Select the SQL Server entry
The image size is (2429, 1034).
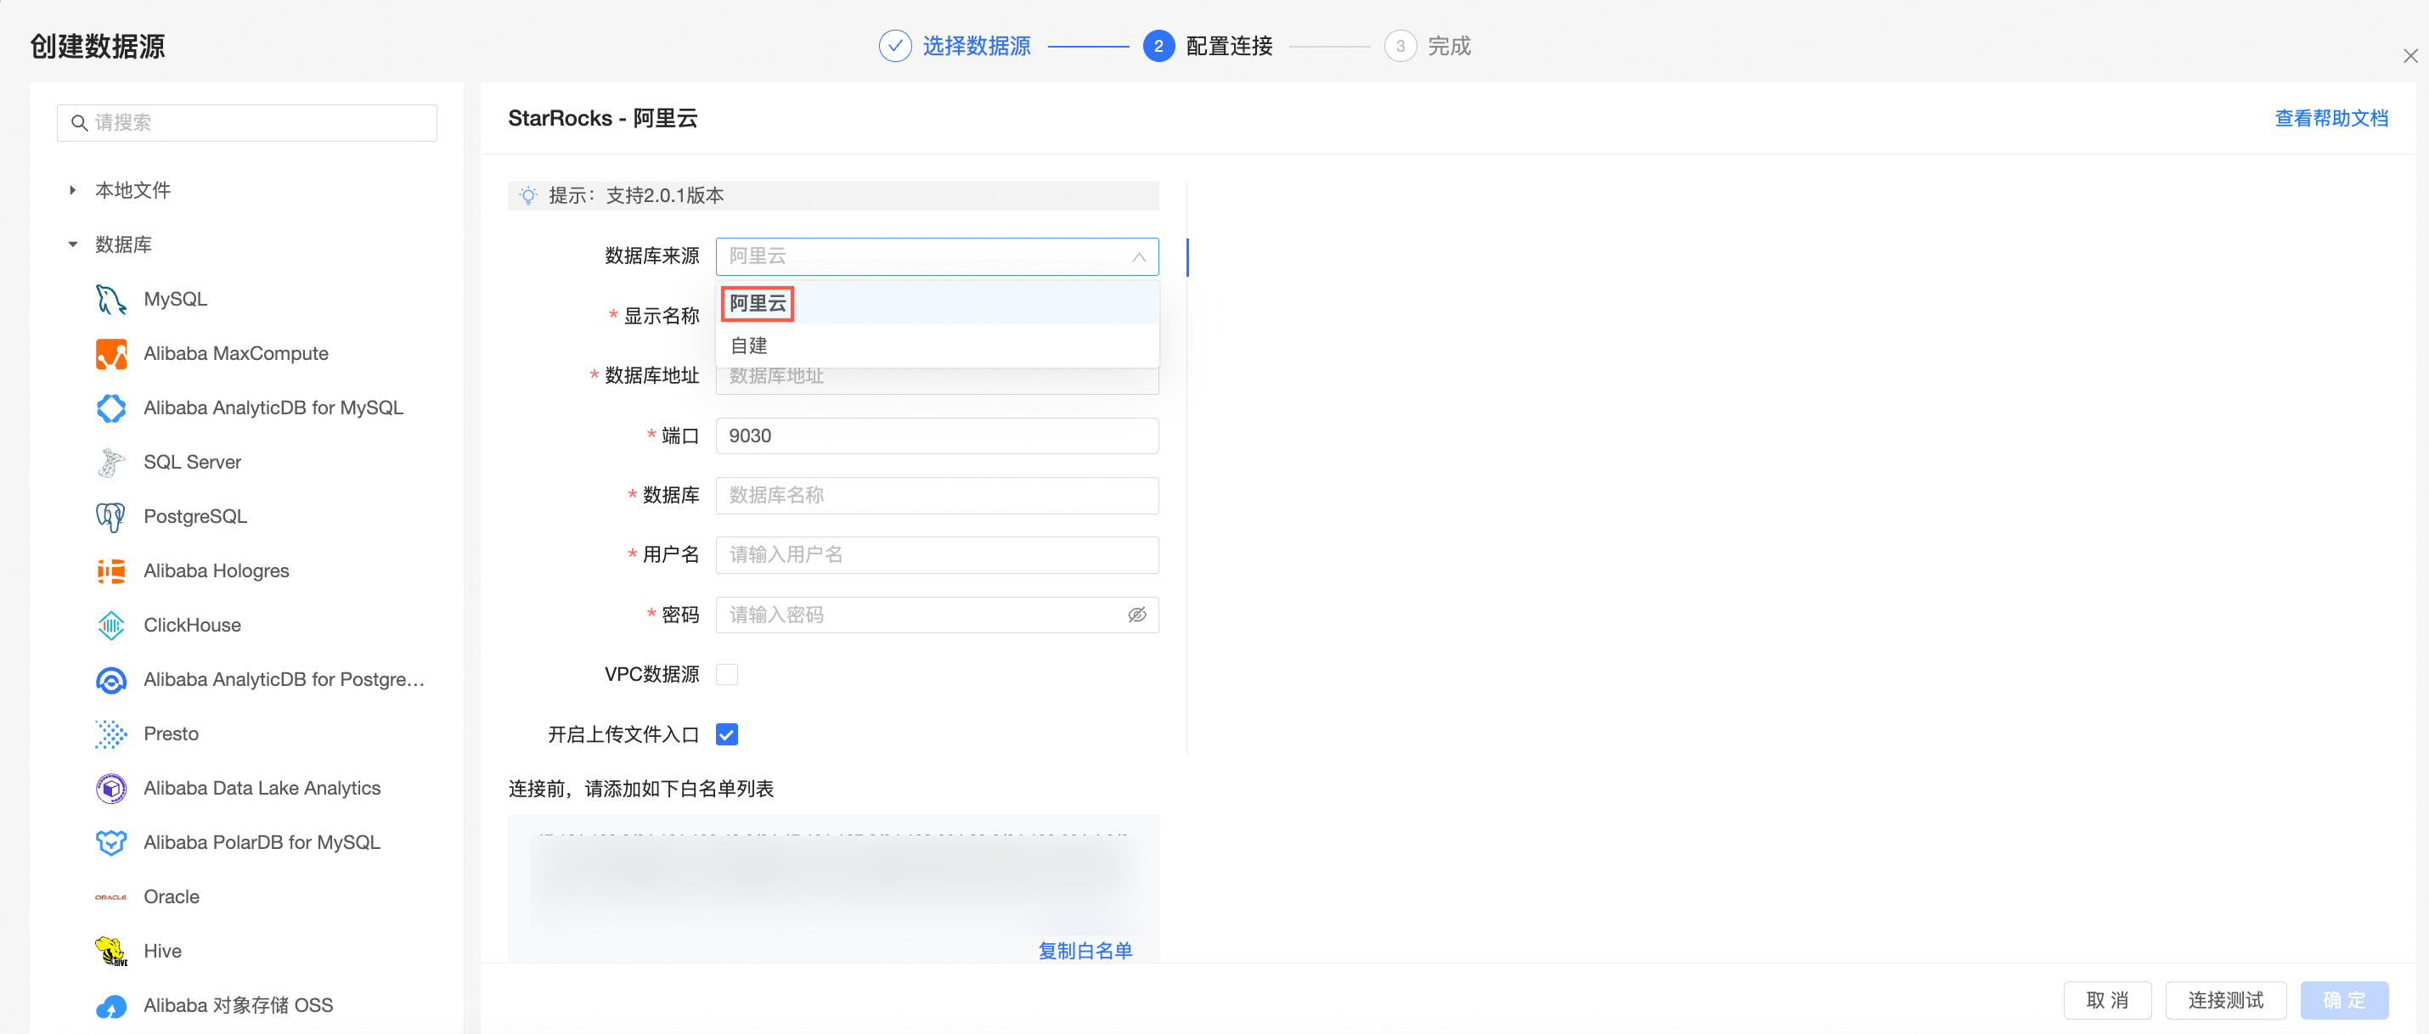pos(192,463)
